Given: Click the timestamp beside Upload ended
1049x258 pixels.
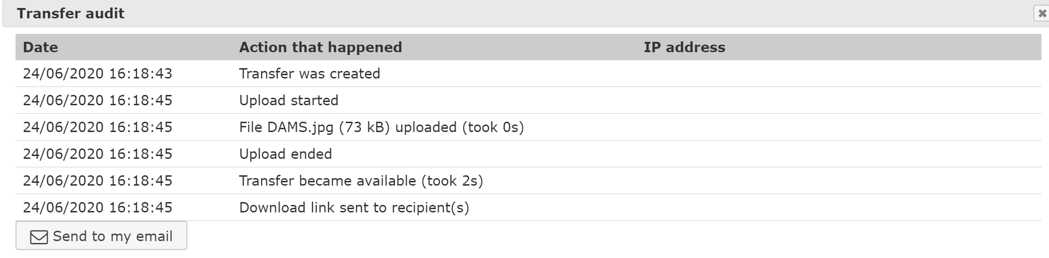Looking at the screenshot, I should point(97,154).
